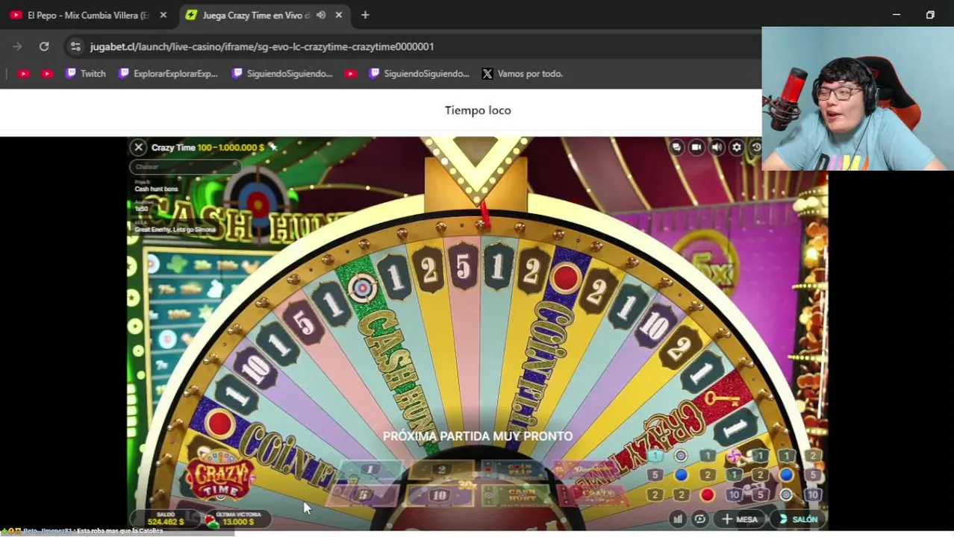Open the second YouTube bookmark
Screen dimensions: 954x537
pos(47,74)
